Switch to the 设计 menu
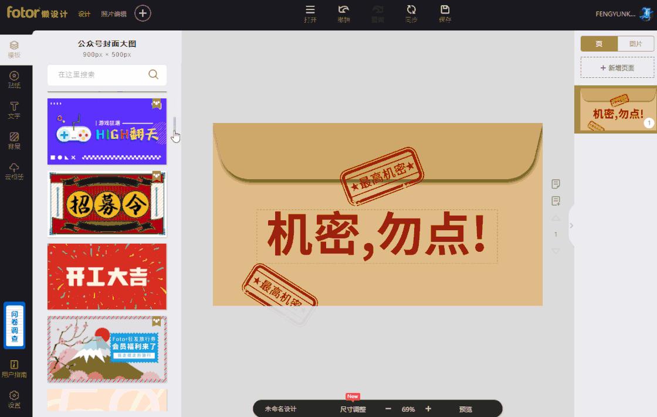The image size is (657, 417). coord(84,14)
